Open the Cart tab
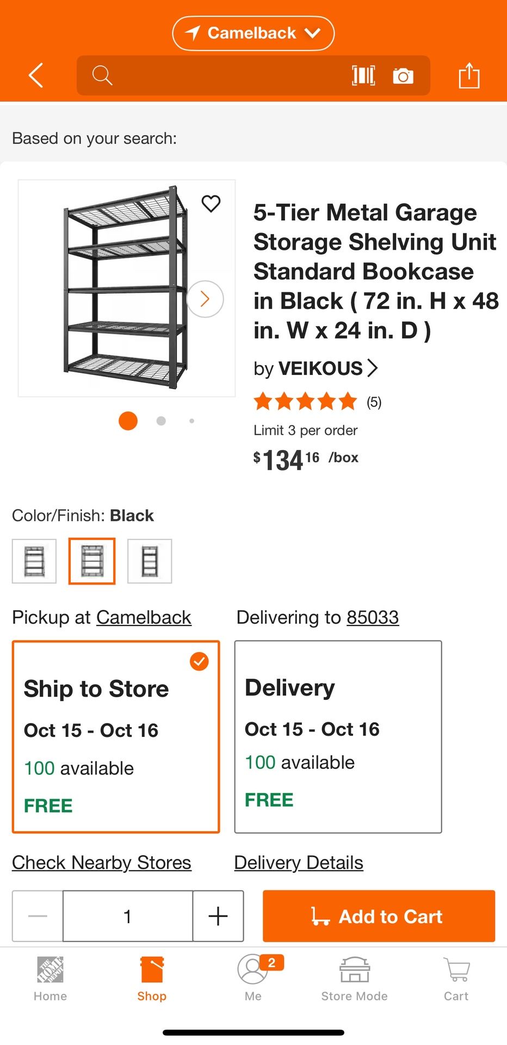 tap(456, 979)
